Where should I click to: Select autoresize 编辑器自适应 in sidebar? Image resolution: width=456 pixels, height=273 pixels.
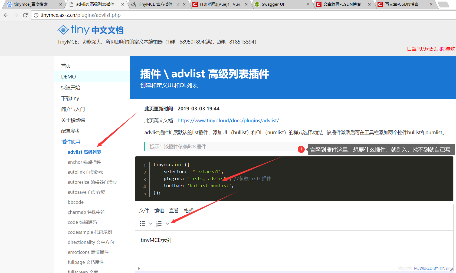92,182
